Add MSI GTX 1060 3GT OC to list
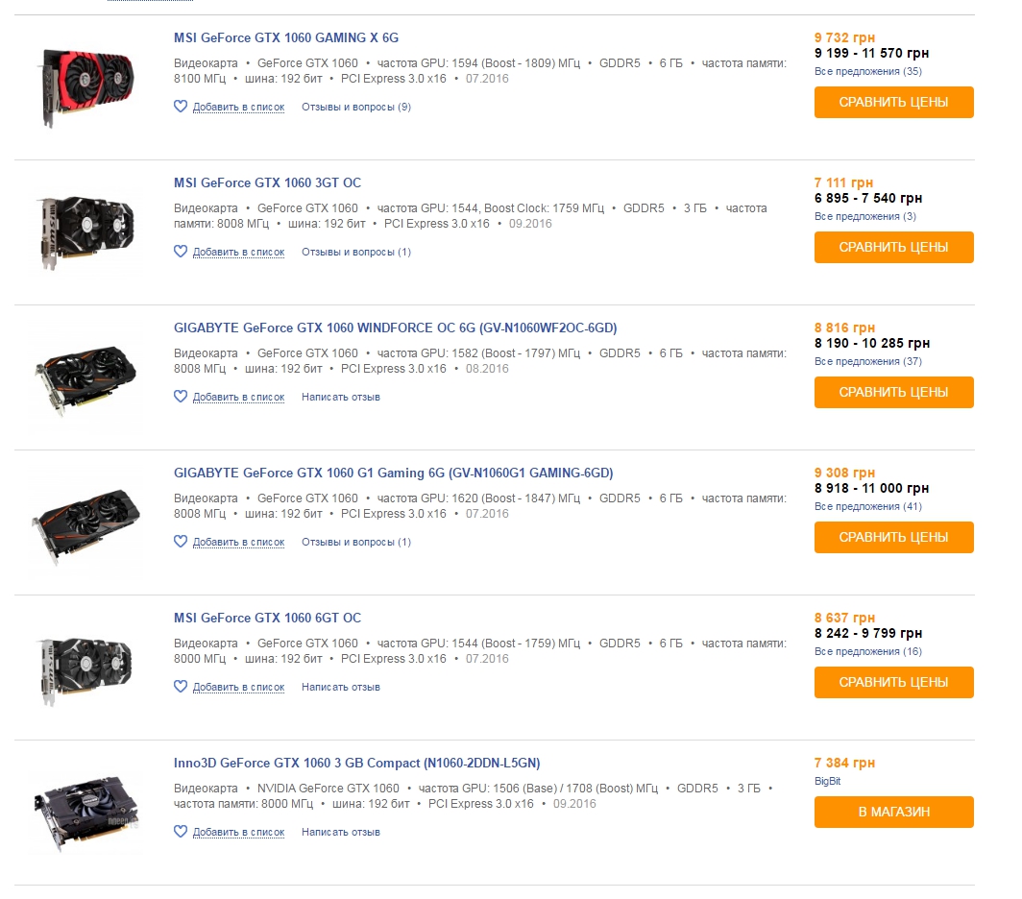The width and height of the screenshot is (1022, 899). [238, 253]
